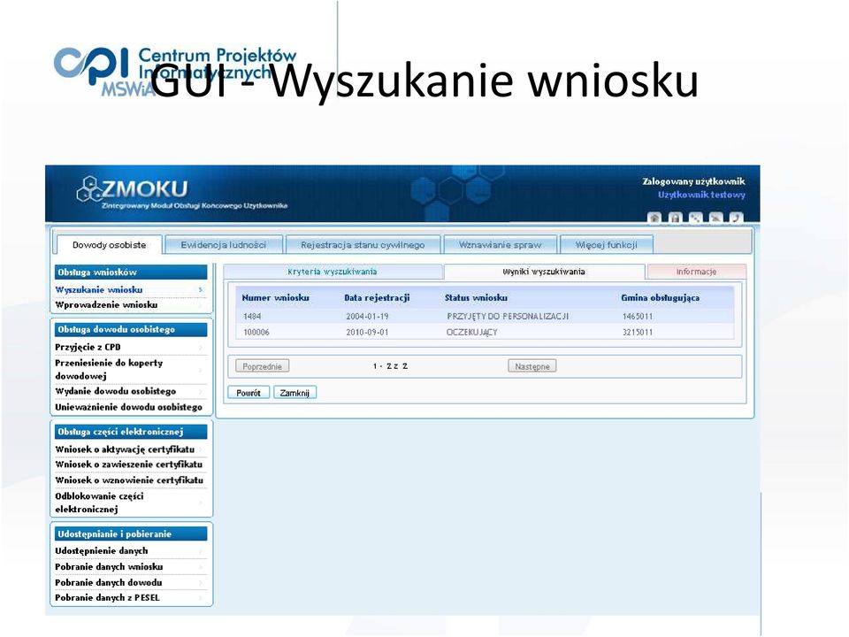
Task: Open the Więcej funkcji tab
Action: pos(607,245)
